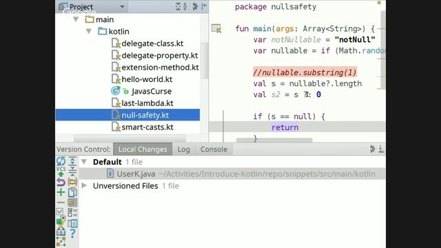The width and height of the screenshot is (441, 248).
Task: Click the Kotlin run gutter icon beside main
Action: coord(216,28)
